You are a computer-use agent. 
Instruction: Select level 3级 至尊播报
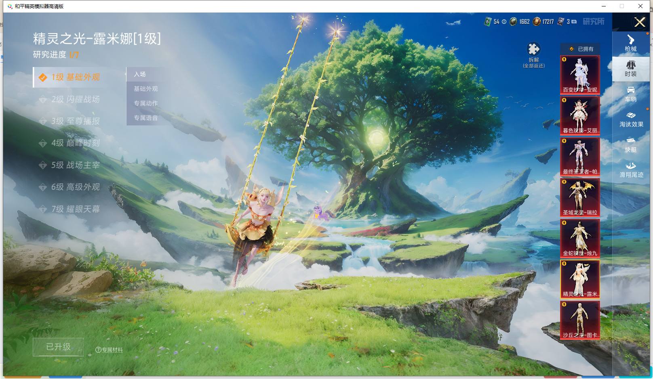(x=69, y=121)
